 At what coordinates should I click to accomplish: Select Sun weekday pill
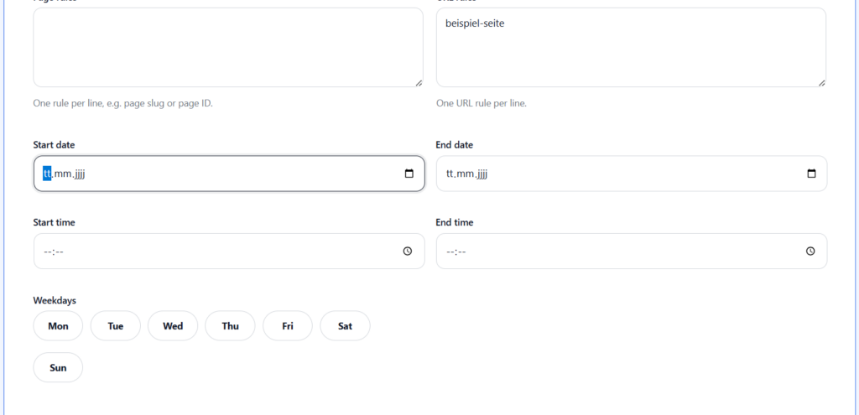[58, 367]
